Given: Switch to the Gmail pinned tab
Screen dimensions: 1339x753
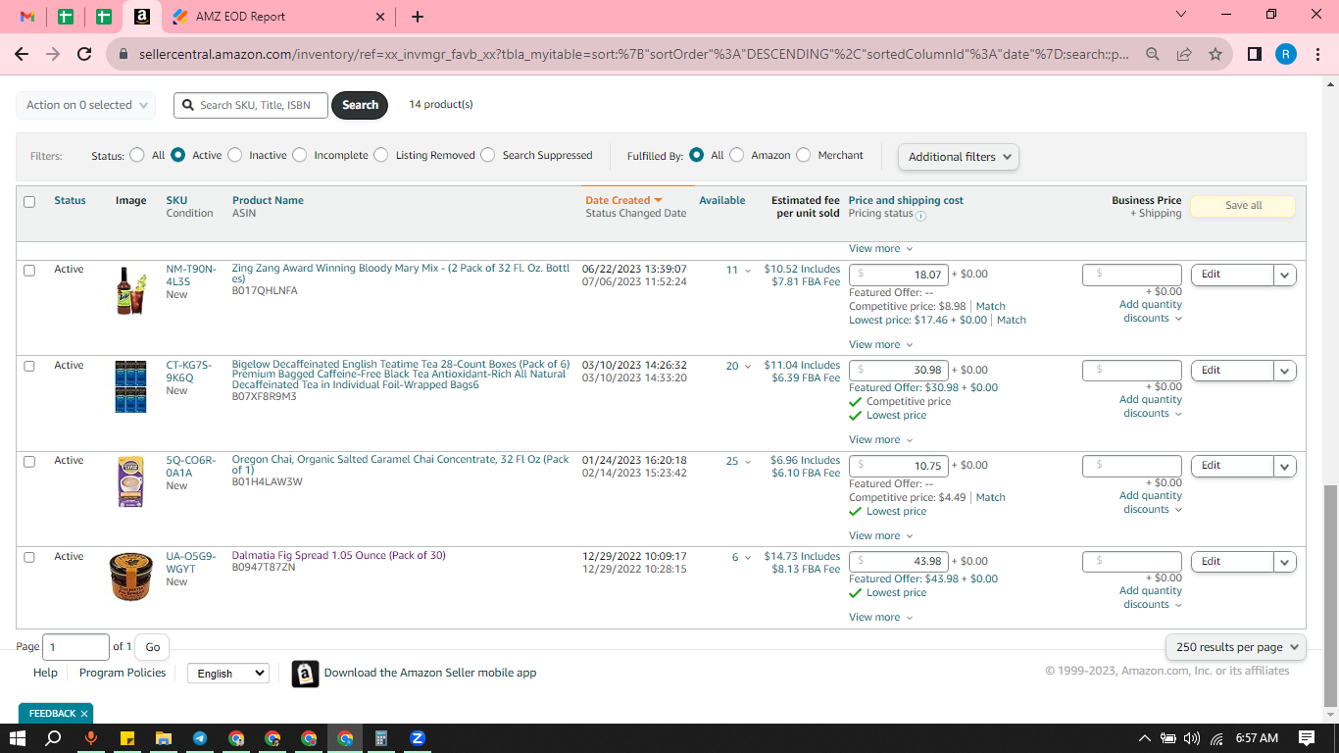Looking at the screenshot, I should tap(27, 17).
